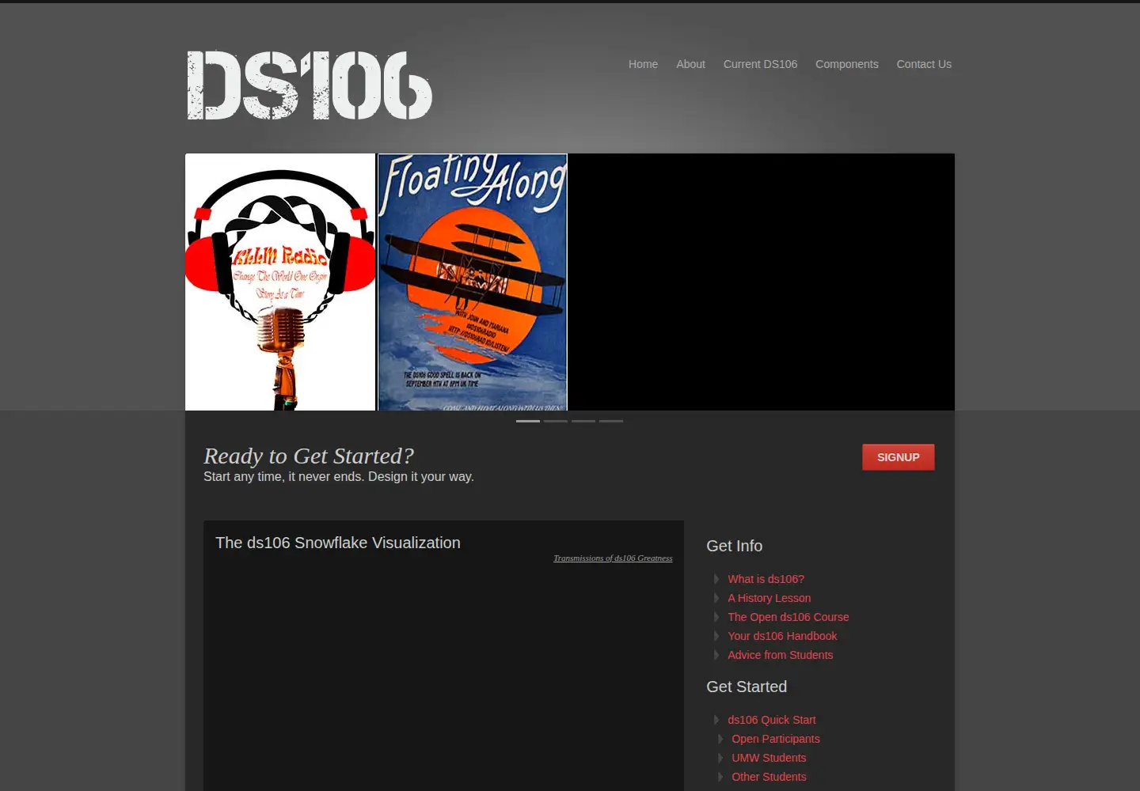This screenshot has height=791, width=1140.
Task: Select the fourth slider indicator bar
Action: (611, 421)
